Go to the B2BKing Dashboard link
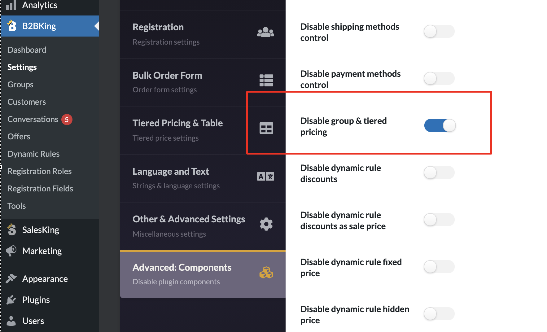Image resolution: width=547 pixels, height=332 pixels. pos(27,50)
